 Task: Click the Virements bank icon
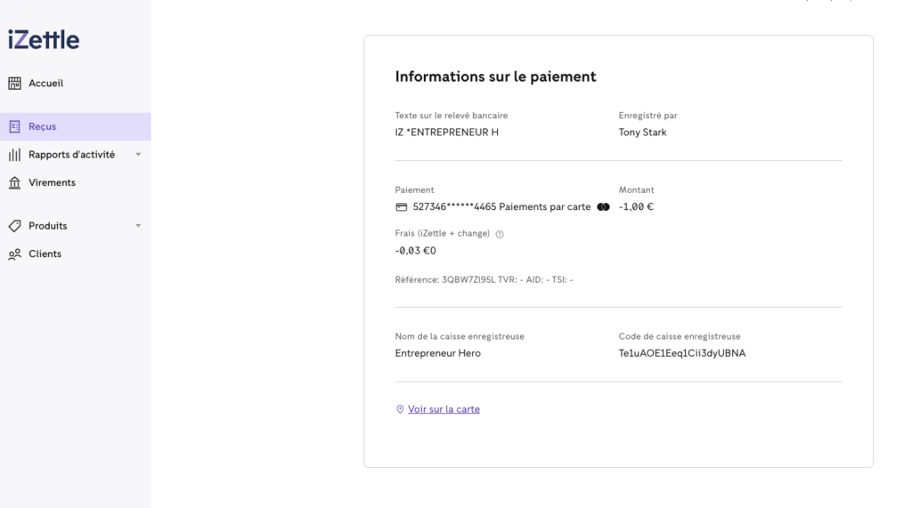coord(14,183)
